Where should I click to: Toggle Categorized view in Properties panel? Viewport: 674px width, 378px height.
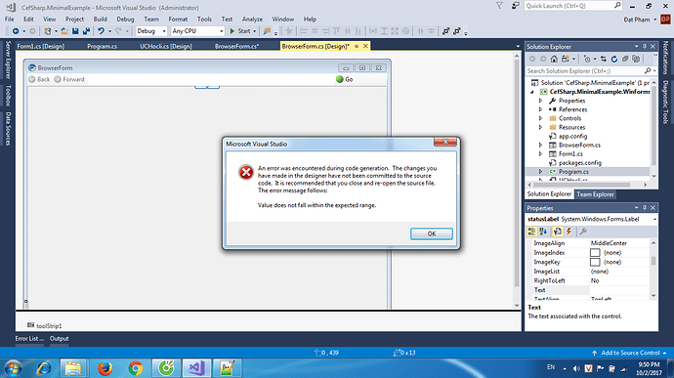pyautogui.click(x=531, y=231)
